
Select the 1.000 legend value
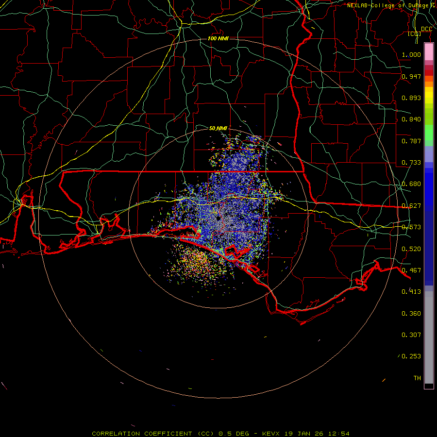coord(411,54)
